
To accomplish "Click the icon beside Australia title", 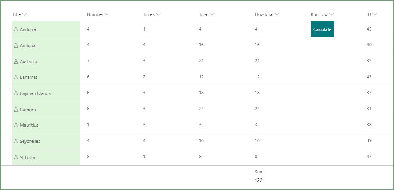I will pos(16,62).
